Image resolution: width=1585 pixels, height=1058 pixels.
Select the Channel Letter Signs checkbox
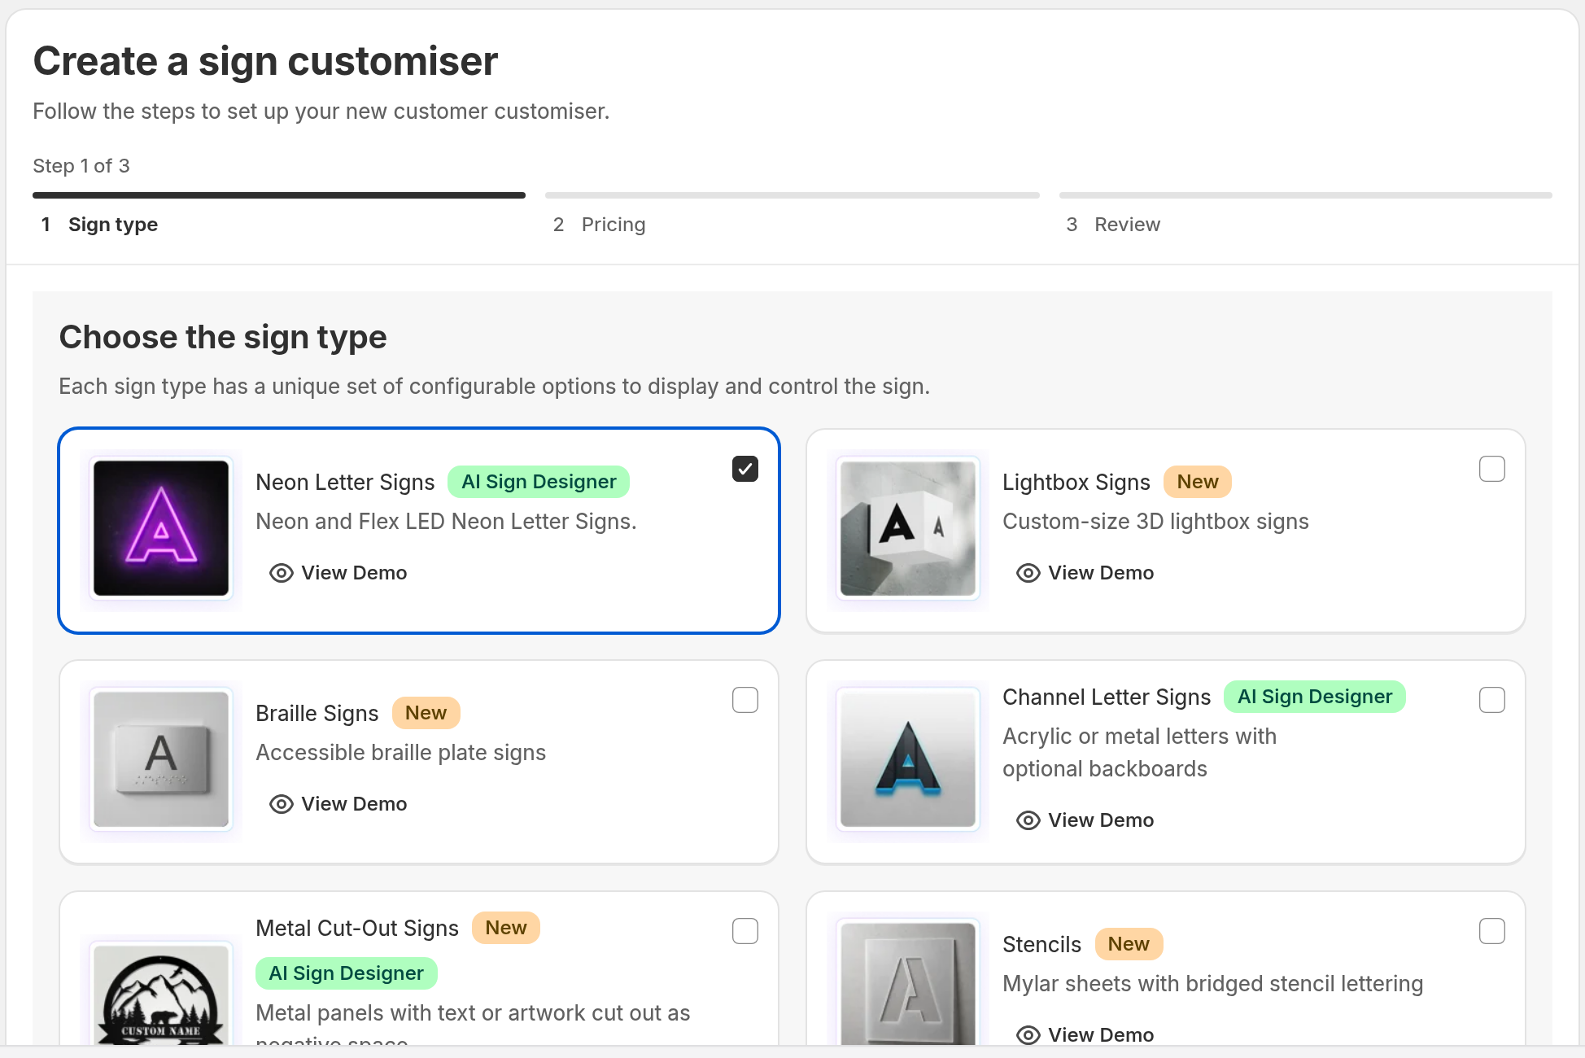[x=1492, y=700]
